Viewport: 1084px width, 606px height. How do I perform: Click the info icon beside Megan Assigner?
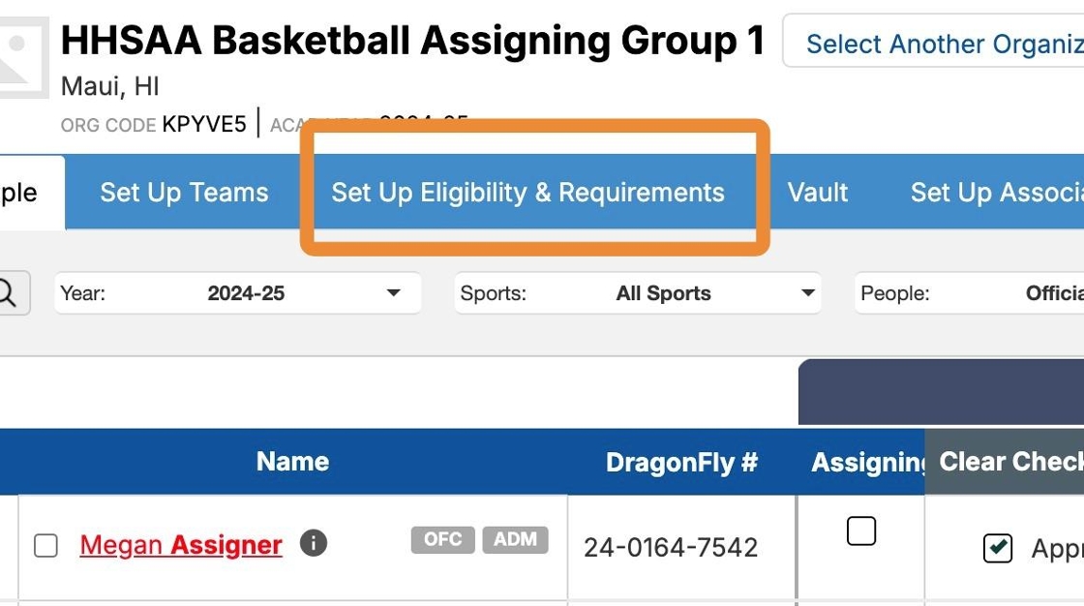coord(313,544)
